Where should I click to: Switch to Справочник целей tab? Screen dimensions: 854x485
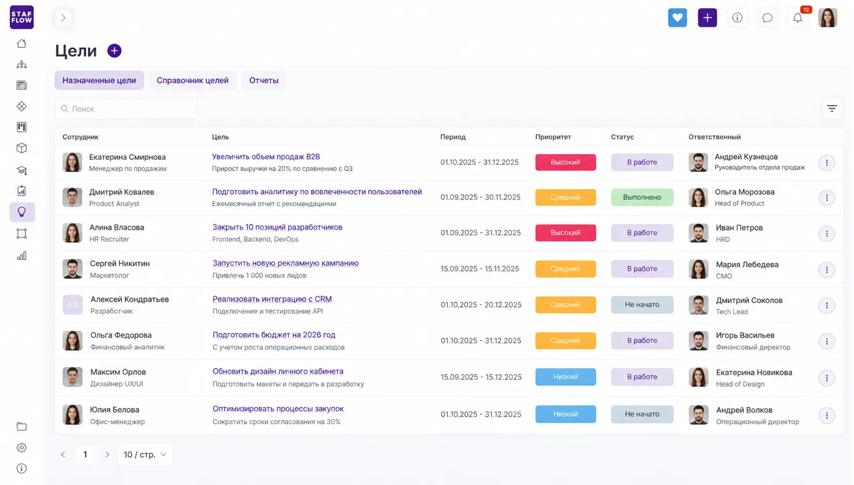(x=193, y=80)
